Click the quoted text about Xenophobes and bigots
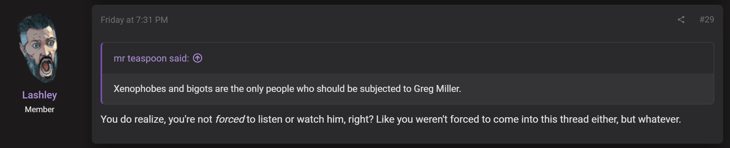Viewport: 730px width, 148px height. [x=287, y=89]
